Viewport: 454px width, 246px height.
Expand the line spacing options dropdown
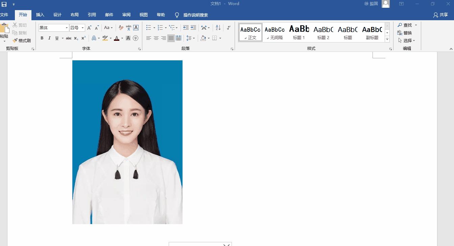click(193, 38)
